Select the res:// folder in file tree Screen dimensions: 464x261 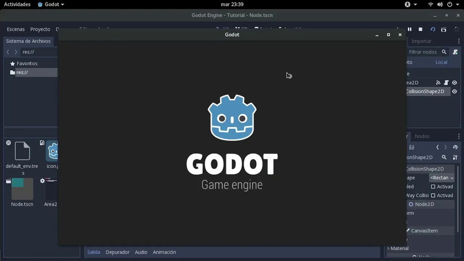pos(33,72)
